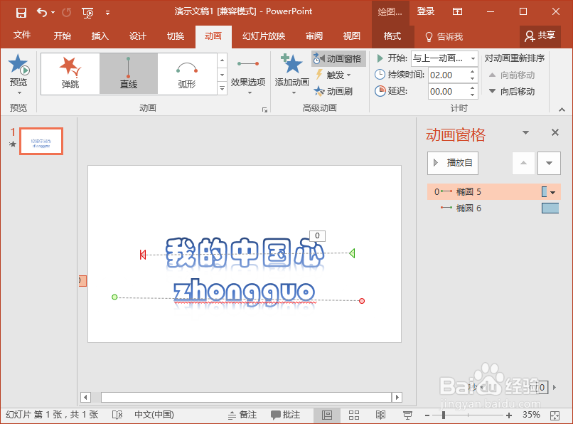
Task: Click the Share (共享) button
Action: point(540,36)
